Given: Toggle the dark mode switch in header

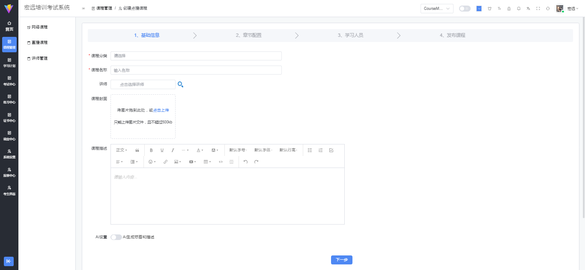Looking at the screenshot, I should (464, 9).
